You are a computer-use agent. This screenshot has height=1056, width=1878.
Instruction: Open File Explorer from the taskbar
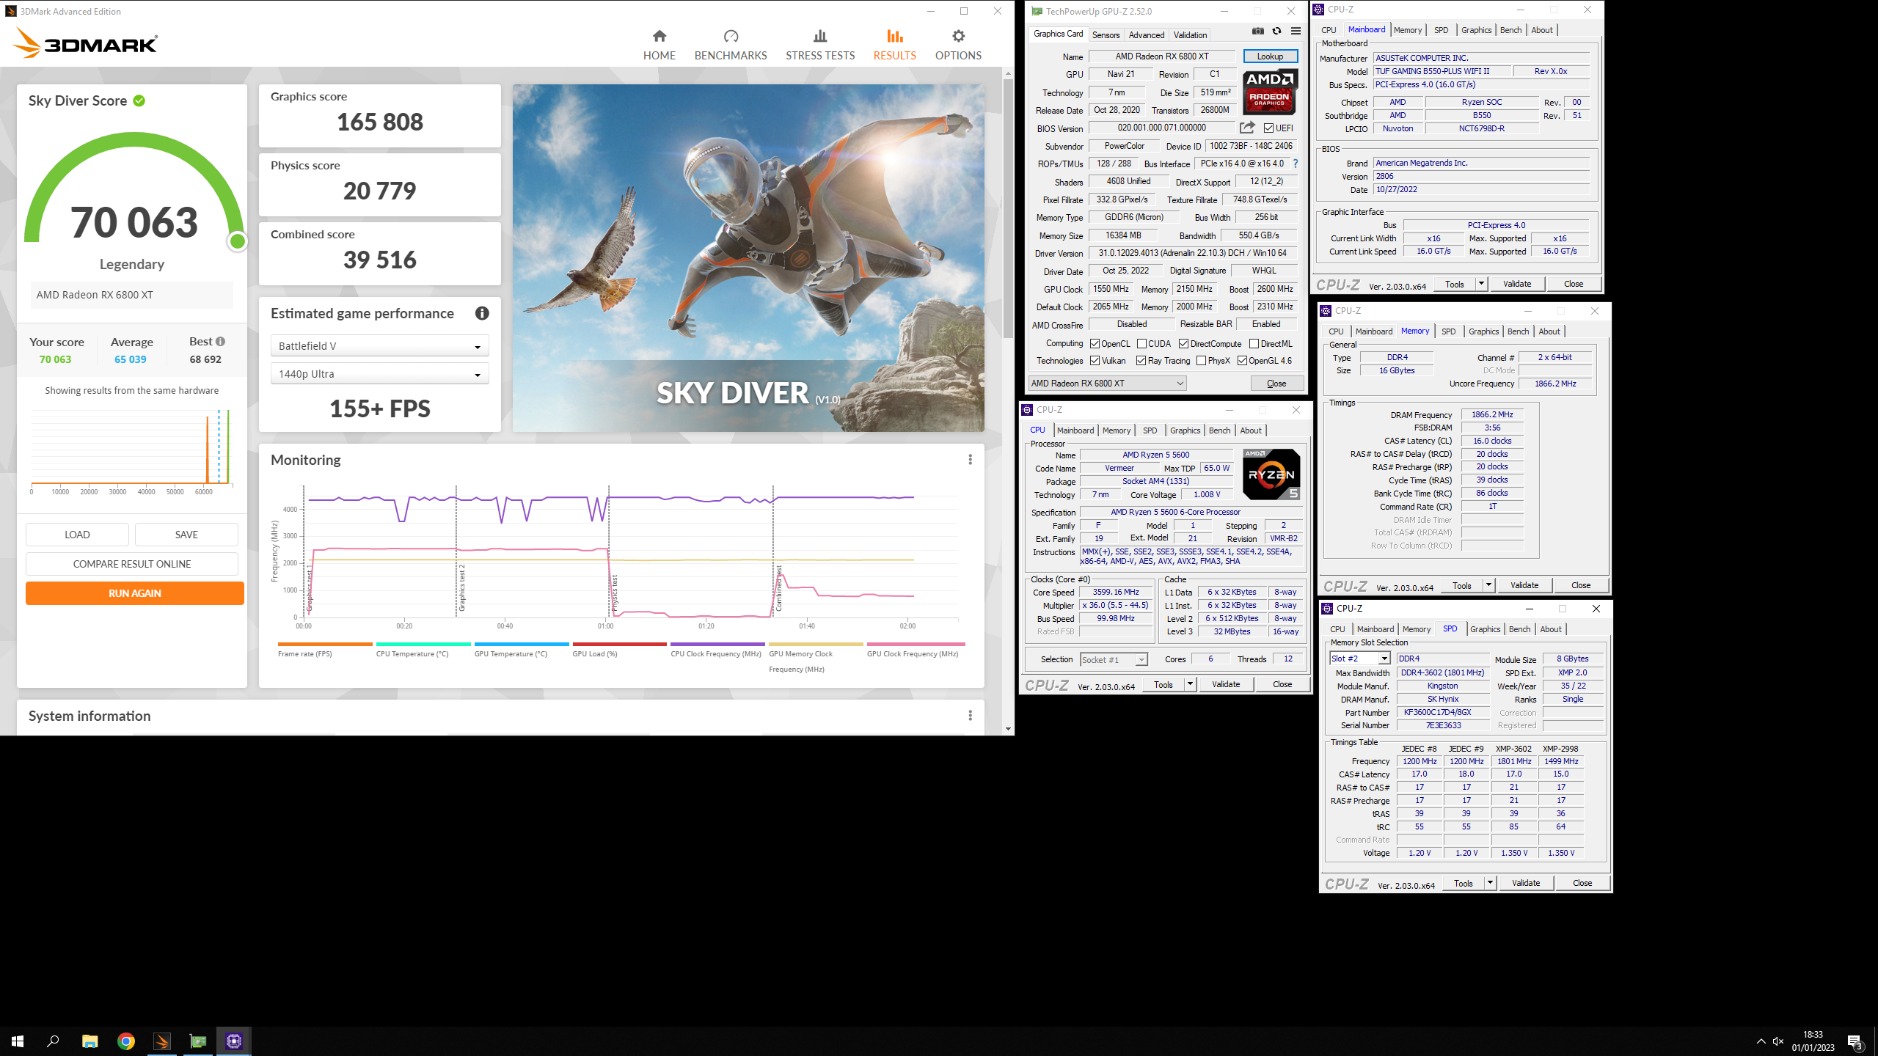pos(89,1041)
